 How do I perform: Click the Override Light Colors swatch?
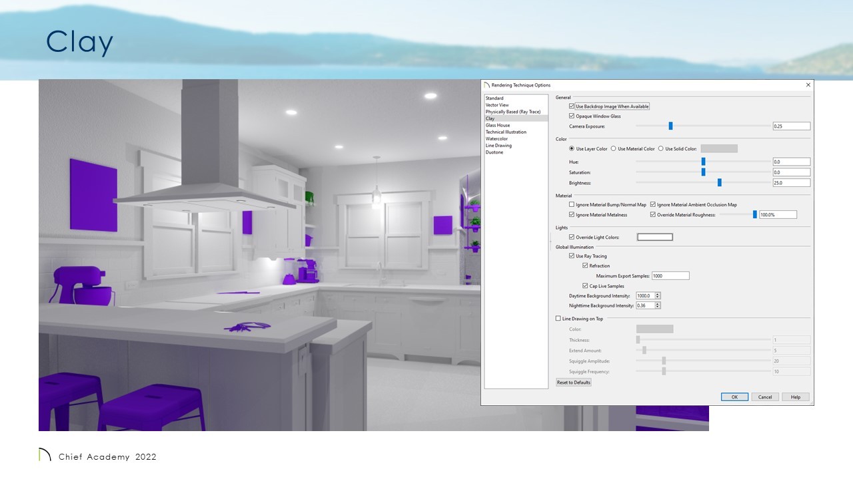click(654, 238)
